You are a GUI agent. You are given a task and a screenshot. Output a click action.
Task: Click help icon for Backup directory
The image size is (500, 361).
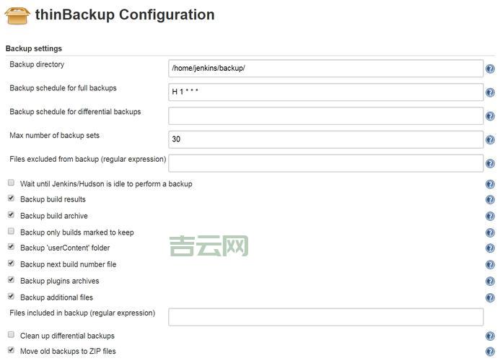490,69
